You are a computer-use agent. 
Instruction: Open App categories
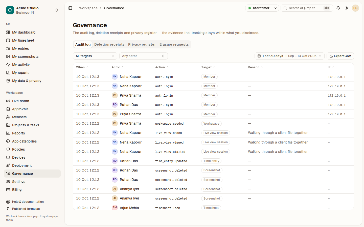[x=32, y=141]
